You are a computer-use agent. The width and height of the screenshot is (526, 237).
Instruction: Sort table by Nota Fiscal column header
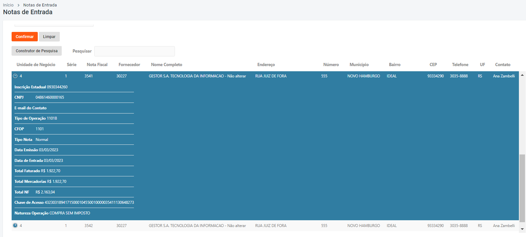tap(97, 65)
